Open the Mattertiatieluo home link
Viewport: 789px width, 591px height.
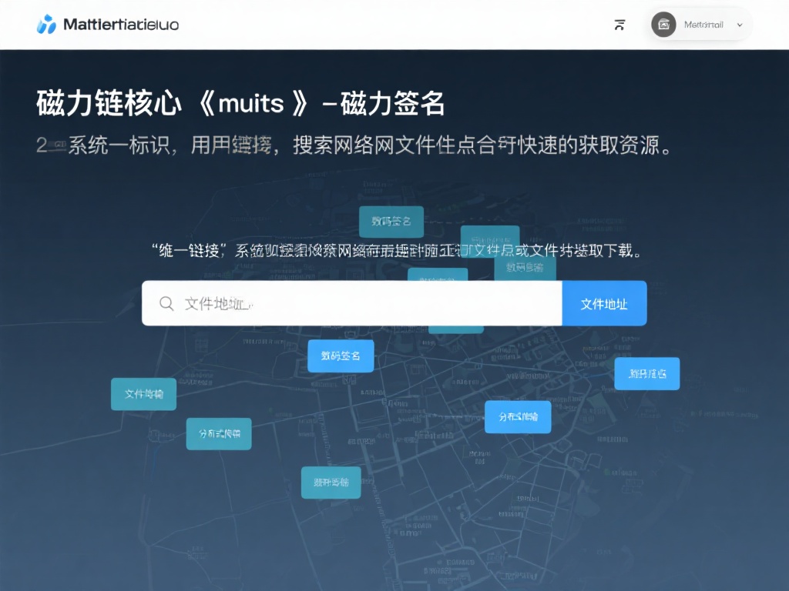pos(121,25)
